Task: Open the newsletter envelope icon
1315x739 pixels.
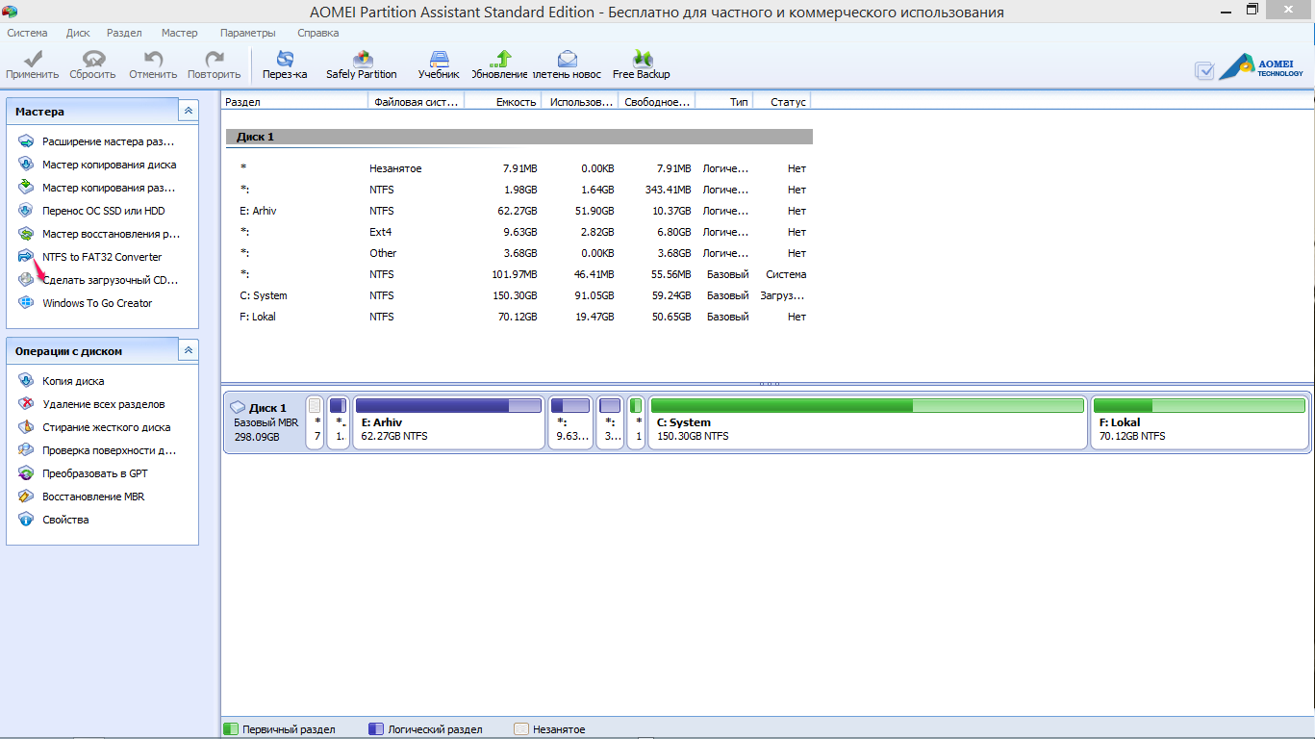Action: pyautogui.click(x=568, y=60)
